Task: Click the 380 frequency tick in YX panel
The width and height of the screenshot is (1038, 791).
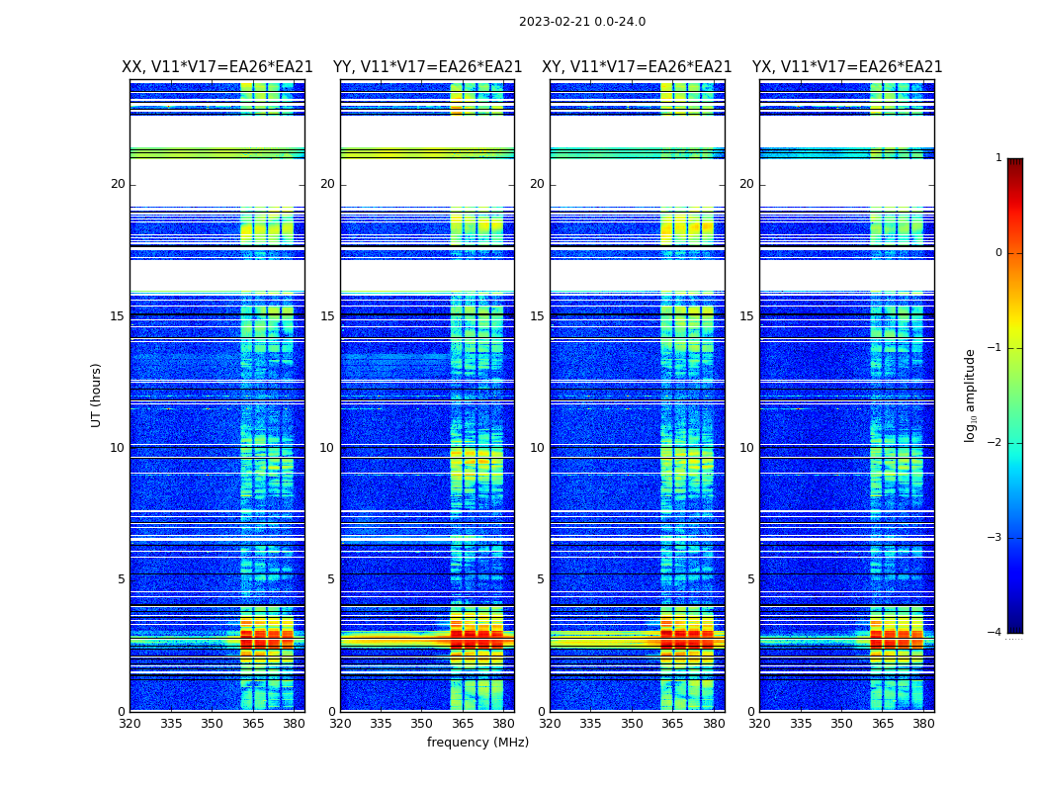Action: coord(923,724)
